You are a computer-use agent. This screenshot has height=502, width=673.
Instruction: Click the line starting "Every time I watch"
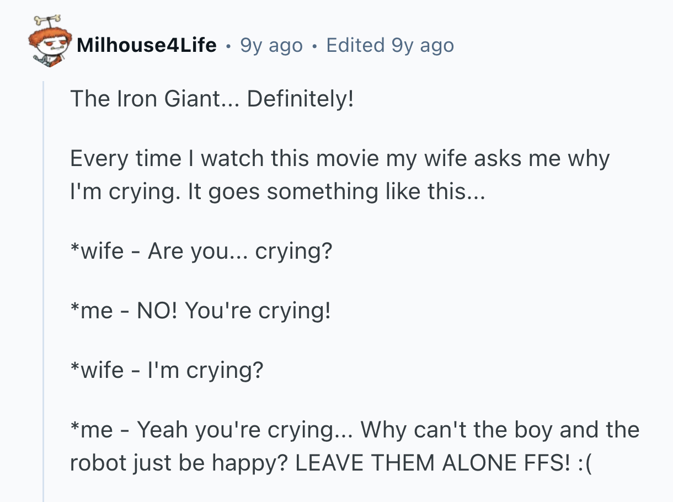(339, 159)
